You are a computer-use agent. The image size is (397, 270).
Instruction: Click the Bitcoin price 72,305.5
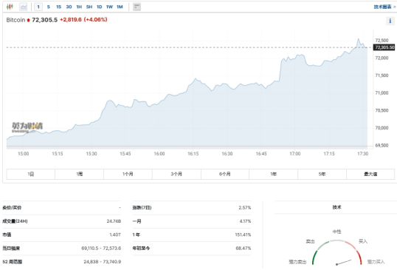click(x=44, y=20)
